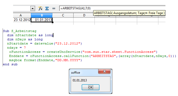Click the ARBEITSTAG function syntax tooltip

tap(129, 13)
